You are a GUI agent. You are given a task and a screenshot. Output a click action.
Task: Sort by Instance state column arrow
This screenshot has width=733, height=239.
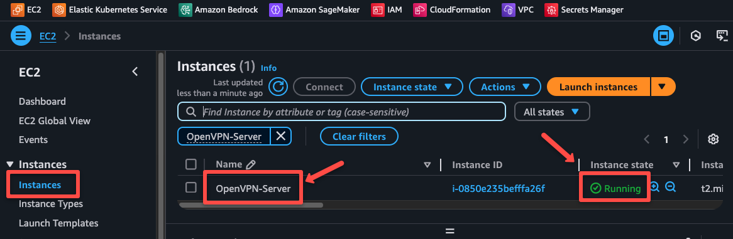pos(676,165)
